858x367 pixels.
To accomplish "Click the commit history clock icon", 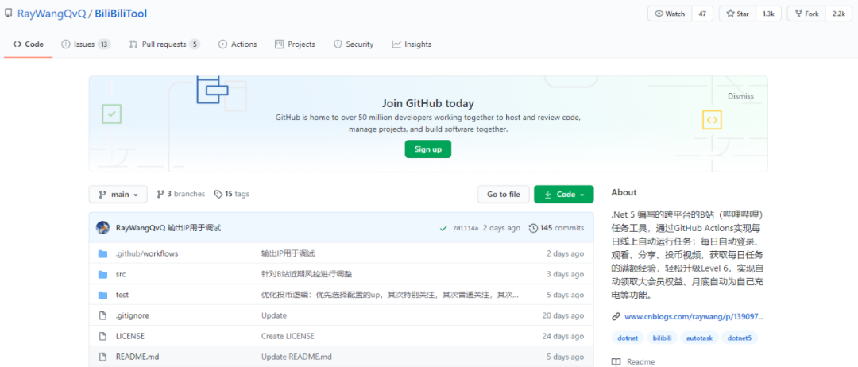I will click(x=533, y=228).
